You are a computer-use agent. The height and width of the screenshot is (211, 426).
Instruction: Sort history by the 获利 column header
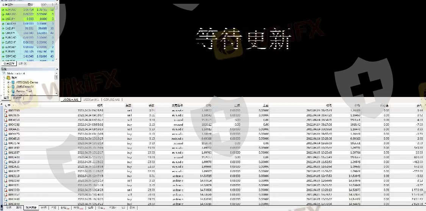click(419, 105)
